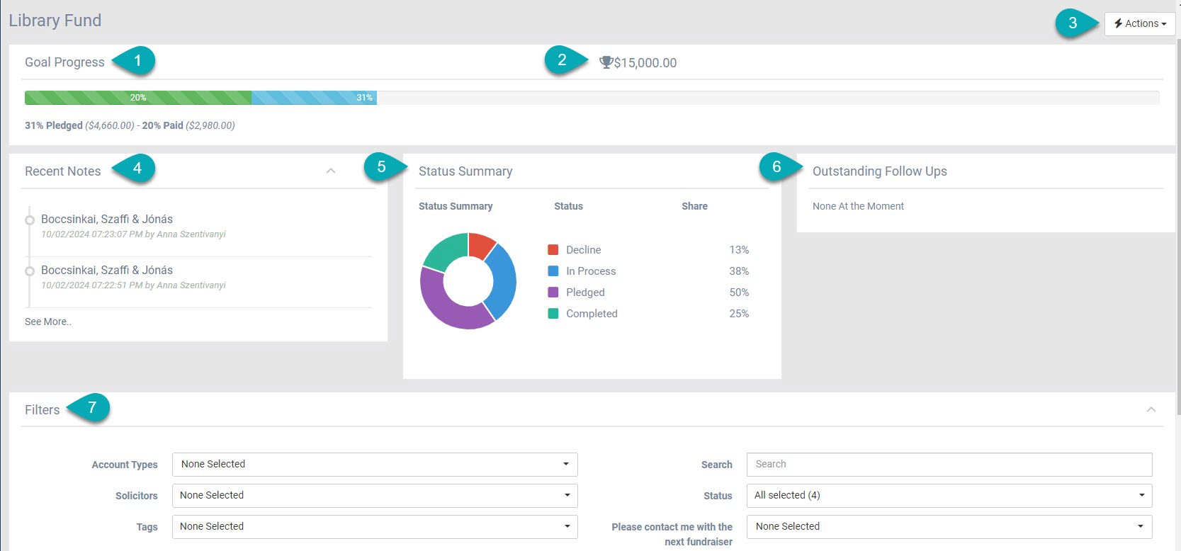Screen dimensions: 1181x551
Task: Open the next fundraiser contact dropdown
Action: (x=949, y=527)
